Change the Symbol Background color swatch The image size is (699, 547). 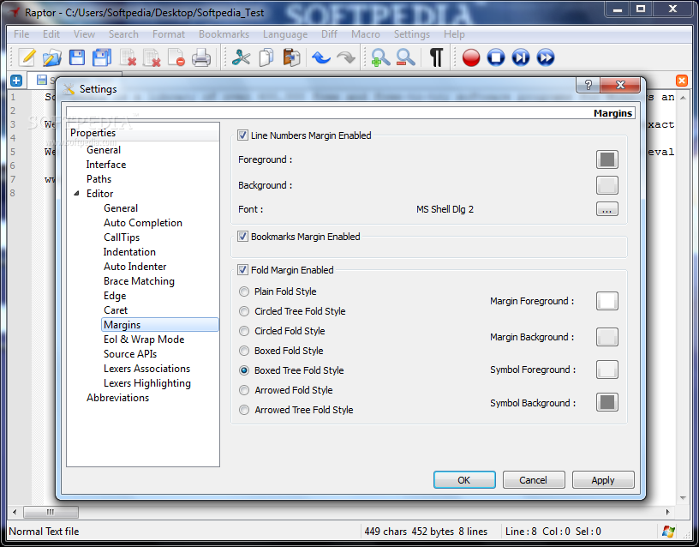coord(607,402)
